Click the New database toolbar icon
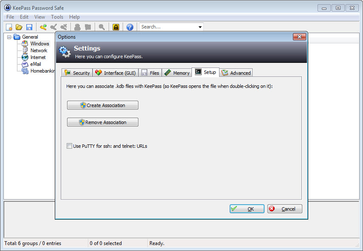363x251 pixels. 9,27
